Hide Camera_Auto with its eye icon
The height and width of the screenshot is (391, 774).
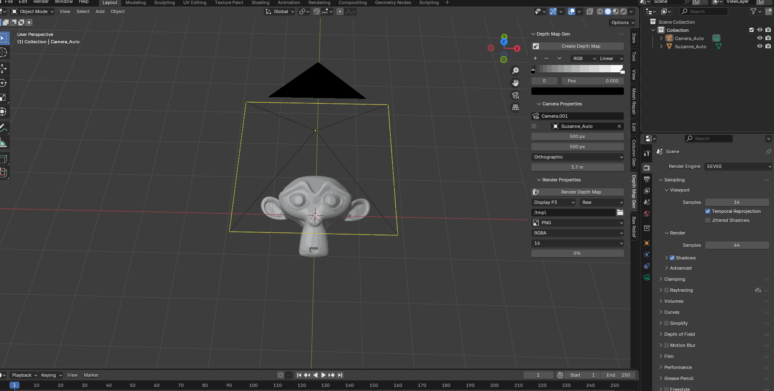pos(760,38)
